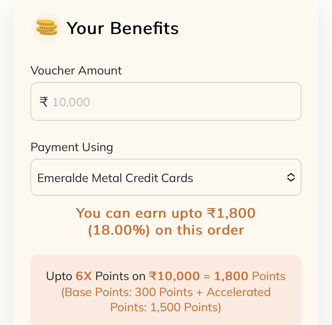
Task: Click the Payment Using label
Action: pos(72,147)
